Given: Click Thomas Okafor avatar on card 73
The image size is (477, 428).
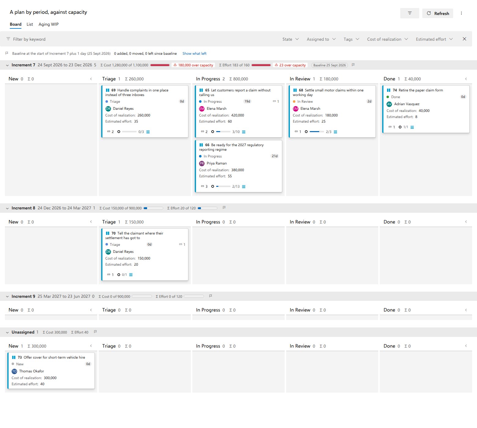Looking at the screenshot, I should (x=14, y=371).
